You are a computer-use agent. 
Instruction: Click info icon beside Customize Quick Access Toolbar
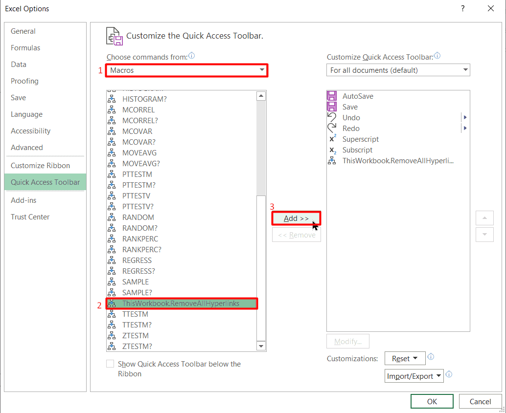click(x=437, y=56)
